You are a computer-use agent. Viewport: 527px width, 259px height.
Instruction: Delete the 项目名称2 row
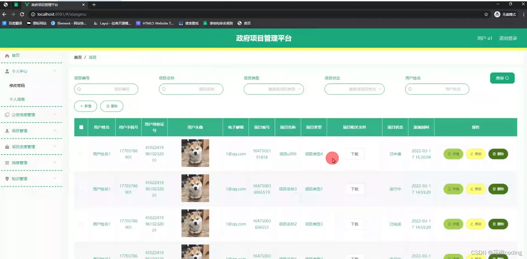(498, 224)
